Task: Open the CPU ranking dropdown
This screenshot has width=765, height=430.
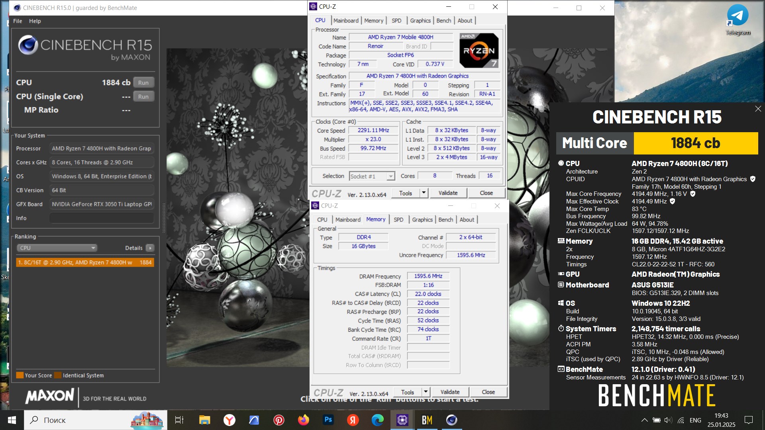Action: click(x=57, y=248)
